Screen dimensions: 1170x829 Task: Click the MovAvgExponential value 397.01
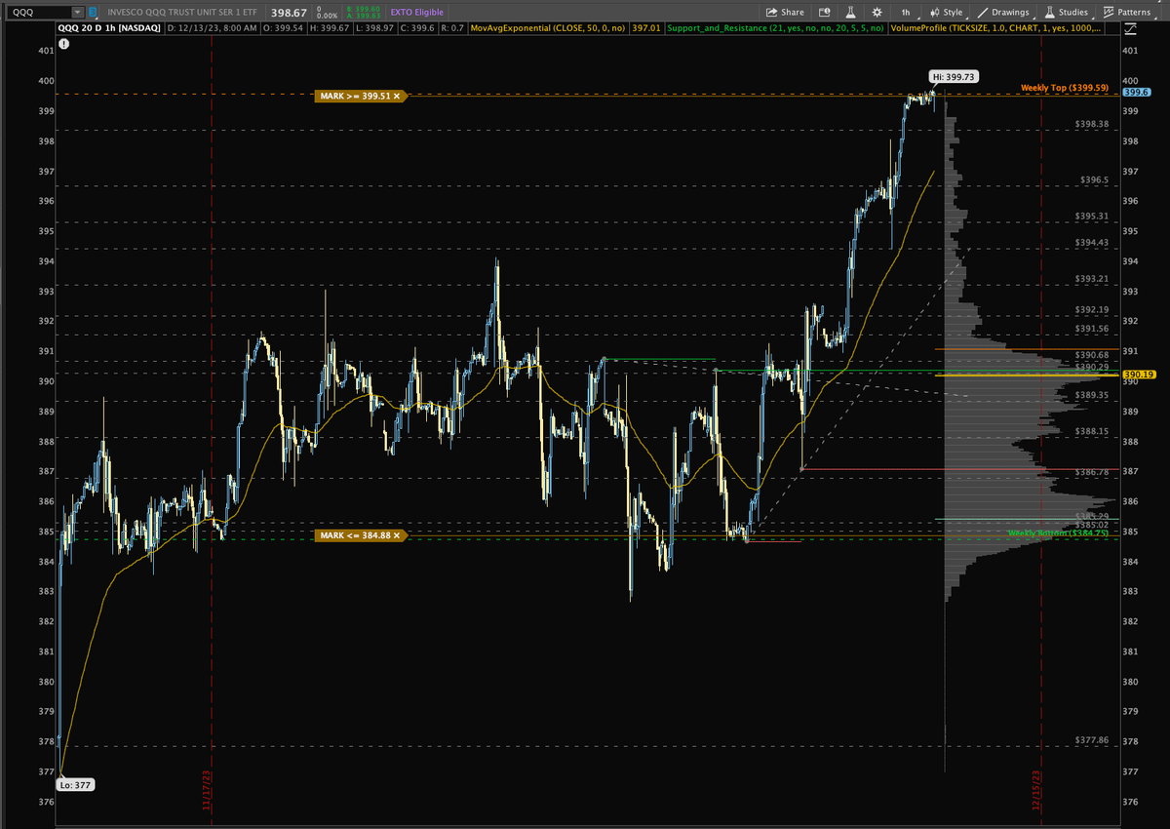pyautogui.click(x=645, y=28)
